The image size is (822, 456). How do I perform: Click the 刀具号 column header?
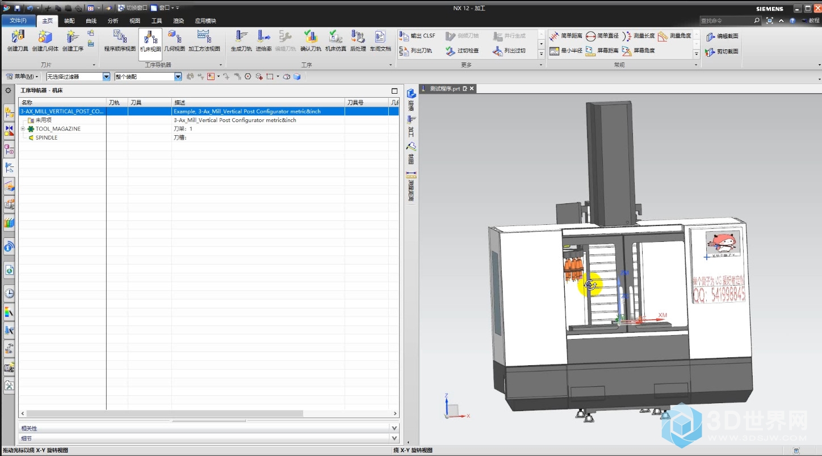click(x=367, y=102)
